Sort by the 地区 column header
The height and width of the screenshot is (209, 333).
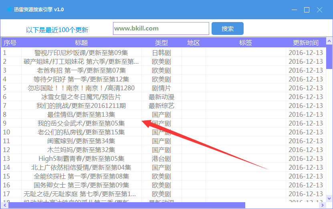tap(194, 43)
